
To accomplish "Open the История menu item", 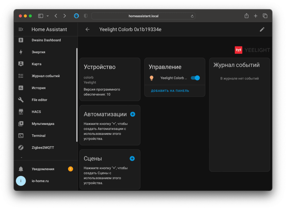I will click(x=46, y=88).
